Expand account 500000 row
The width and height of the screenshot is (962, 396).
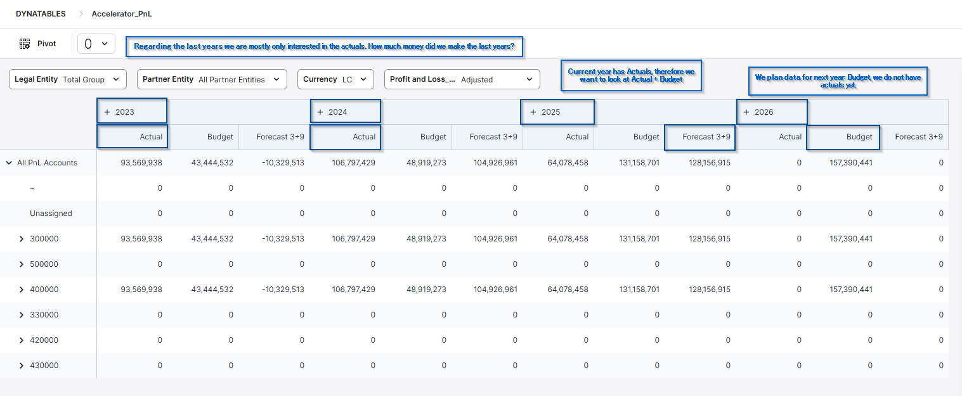pyautogui.click(x=22, y=264)
